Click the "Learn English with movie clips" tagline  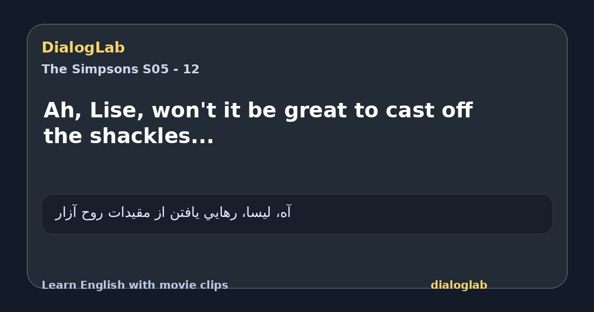(x=135, y=285)
